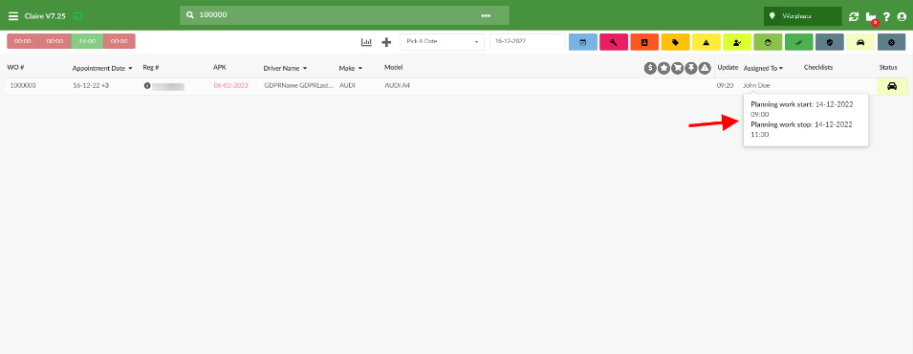
Task: Click driver name GDPRName GDPRLast…
Action: coord(297,86)
